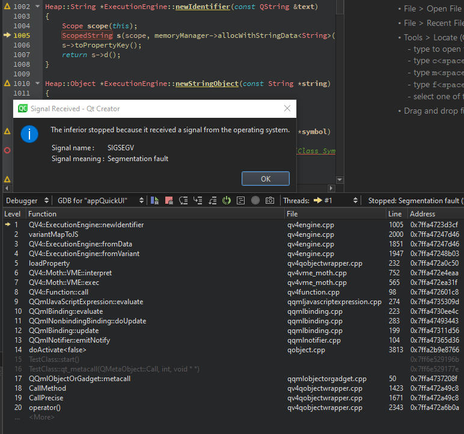Click the red breakpoint circle in gutter
464x434 pixels.
[7, 150]
